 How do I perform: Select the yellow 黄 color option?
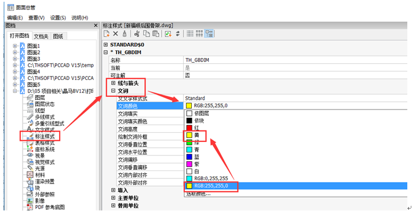point(193,135)
